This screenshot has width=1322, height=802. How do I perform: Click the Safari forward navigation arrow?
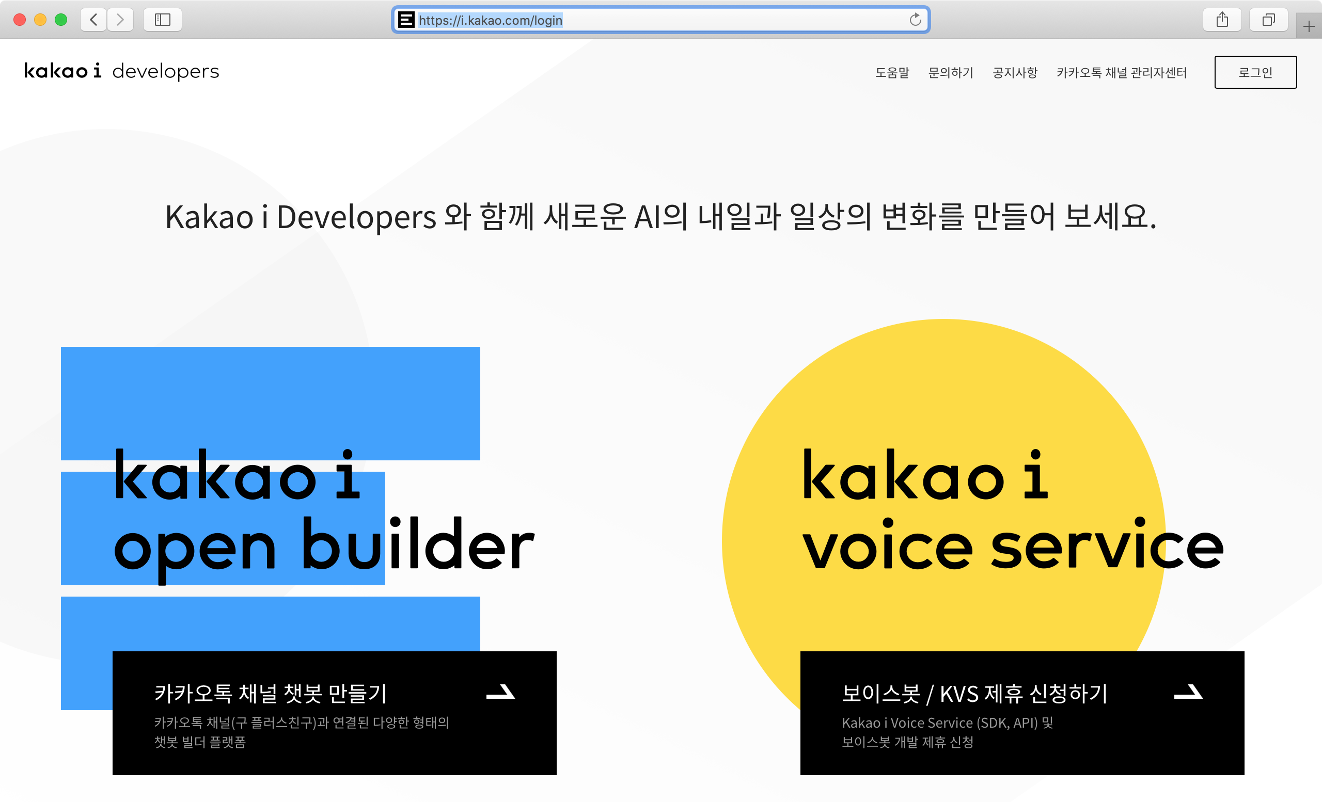pyautogui.click(x=120, y=20)
